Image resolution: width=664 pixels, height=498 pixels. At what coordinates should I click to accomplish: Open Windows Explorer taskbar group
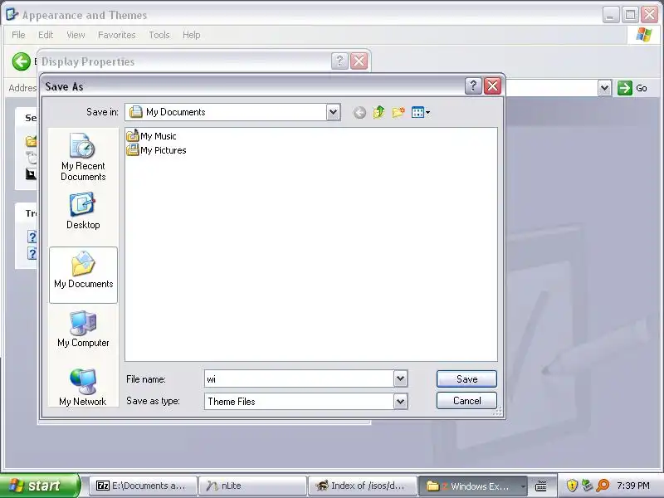[x=471, y=486]
